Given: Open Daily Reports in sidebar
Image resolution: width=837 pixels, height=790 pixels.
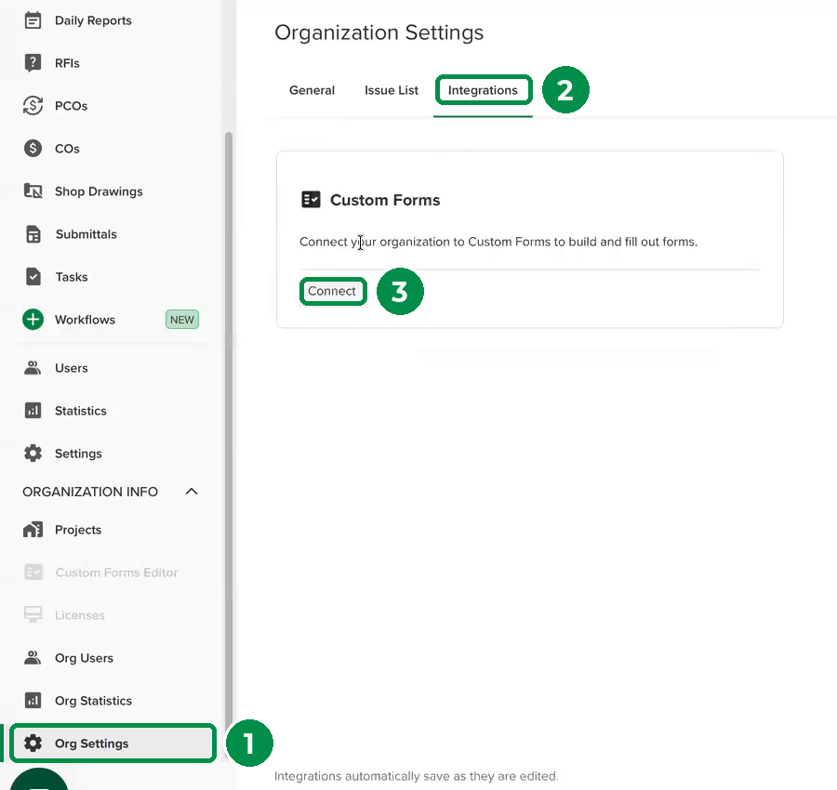Looking at the screenshot, I should (93, 20).
